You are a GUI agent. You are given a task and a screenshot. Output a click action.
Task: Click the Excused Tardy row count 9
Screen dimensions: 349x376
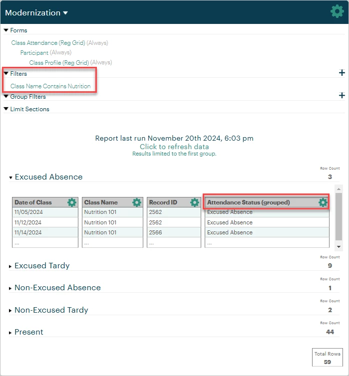(330, 265)
